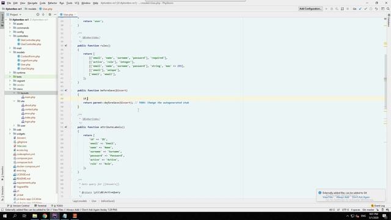Image resolution: width=391 pixels, height=220 pixels.
Task: Click View Files link in notification
Action: 328,197
